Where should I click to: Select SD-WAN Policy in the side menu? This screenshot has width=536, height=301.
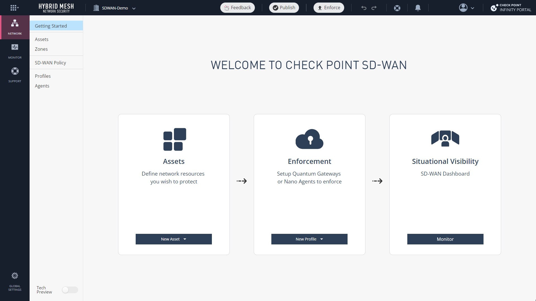pos(56,63)
